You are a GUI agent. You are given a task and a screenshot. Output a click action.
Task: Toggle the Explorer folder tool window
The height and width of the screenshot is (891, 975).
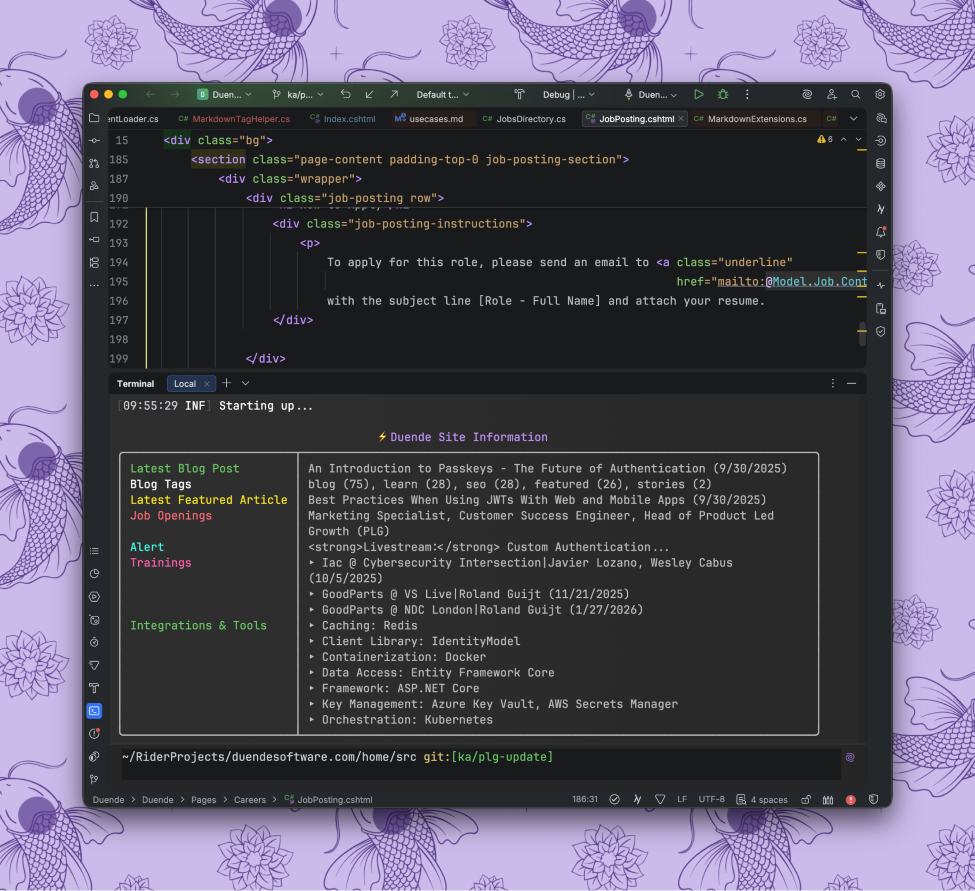(94, 118)
